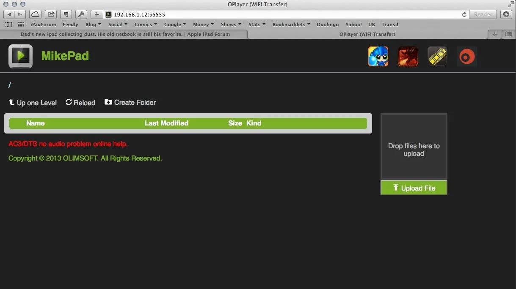This screenshot has height=289, width=516.
Task: Reload the file list
Action: [x=80, y=103]
